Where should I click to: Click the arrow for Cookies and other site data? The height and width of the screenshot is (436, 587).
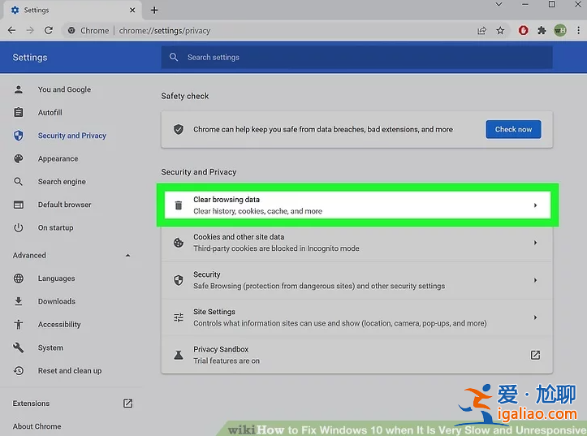click(x=535, y=243)
